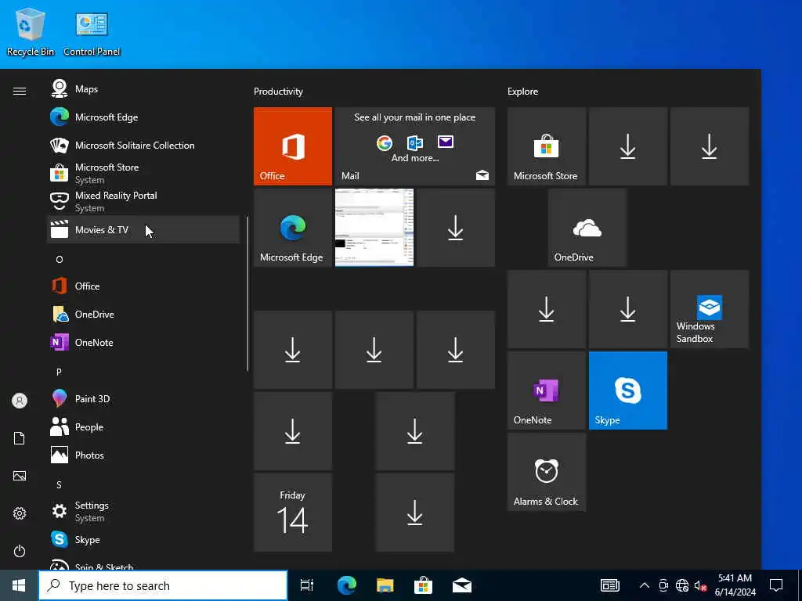
Task: Open Settings gear in the Start sidebar
Action: (x=20, y=513)
